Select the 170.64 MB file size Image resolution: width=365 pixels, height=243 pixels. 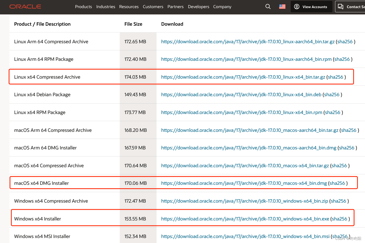(136, 166)
